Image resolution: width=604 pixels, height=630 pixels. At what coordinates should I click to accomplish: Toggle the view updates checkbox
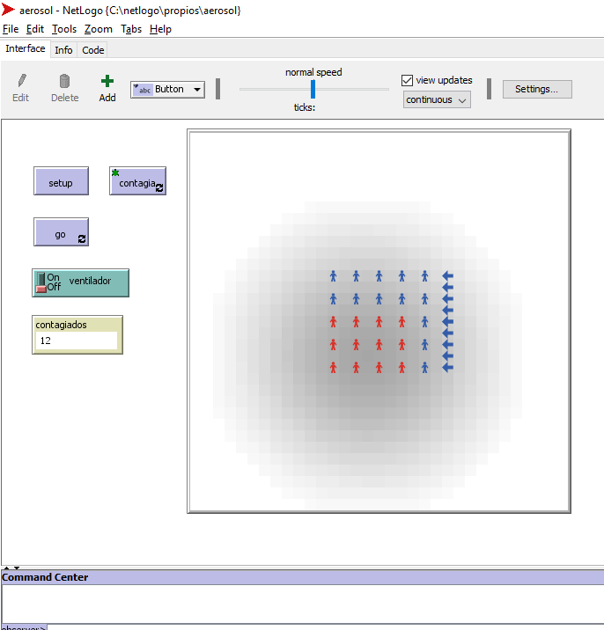point(407,80)
